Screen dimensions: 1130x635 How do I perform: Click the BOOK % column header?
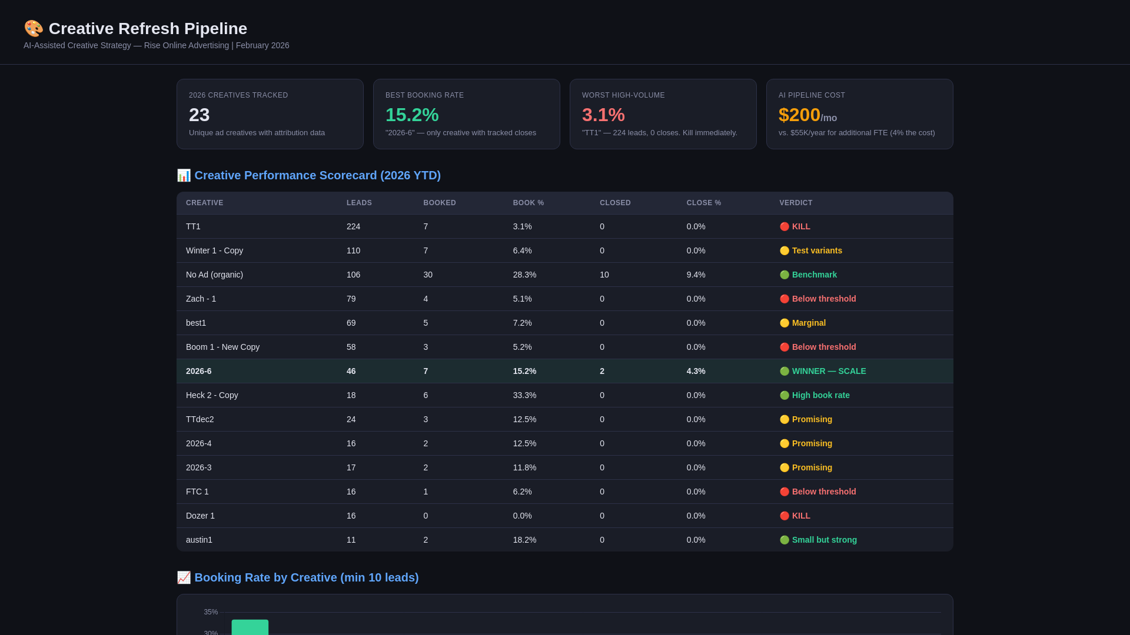point(528,203)
